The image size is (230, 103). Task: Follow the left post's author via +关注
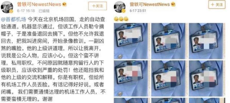click(97, 6)
